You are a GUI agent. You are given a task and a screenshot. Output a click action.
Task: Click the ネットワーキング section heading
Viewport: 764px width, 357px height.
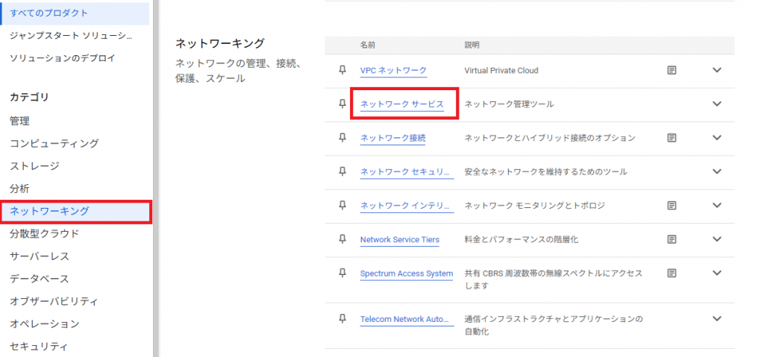(220, 43)
